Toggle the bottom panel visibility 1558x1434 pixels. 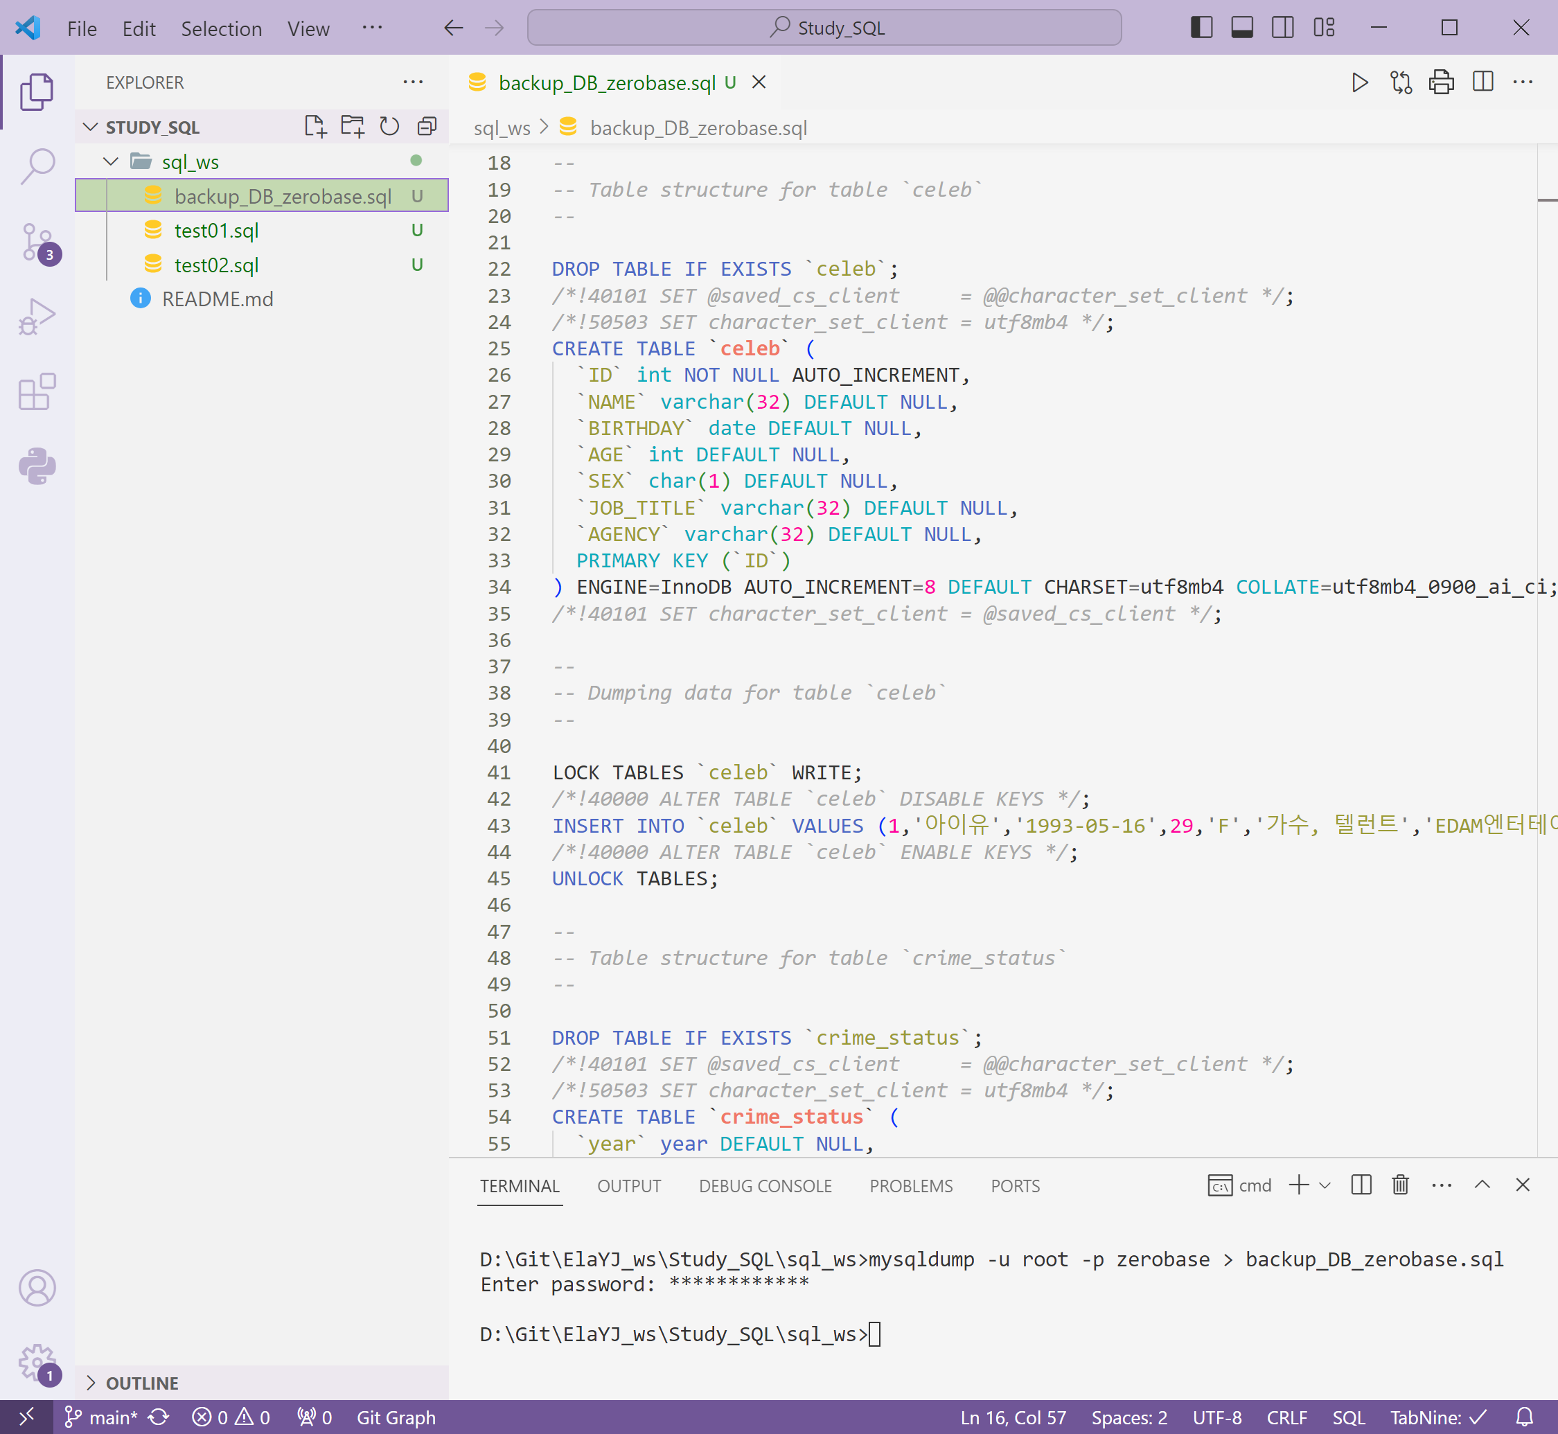tap(1241, 28)
